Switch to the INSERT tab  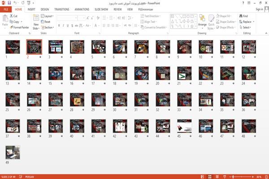click(31, 9)
